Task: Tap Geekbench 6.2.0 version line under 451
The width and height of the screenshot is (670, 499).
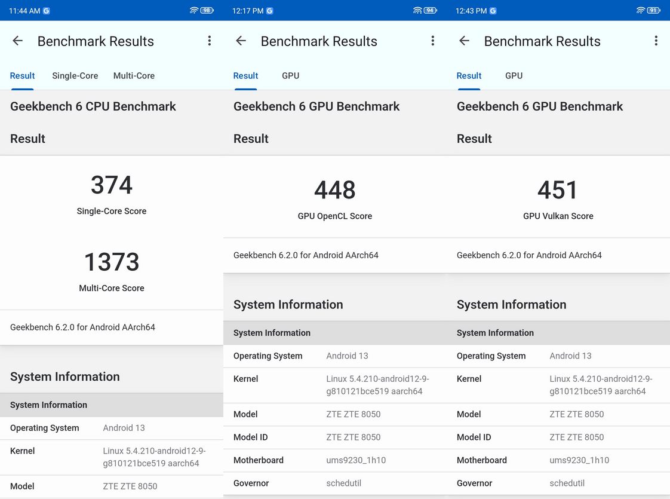Action: point(529,255)
